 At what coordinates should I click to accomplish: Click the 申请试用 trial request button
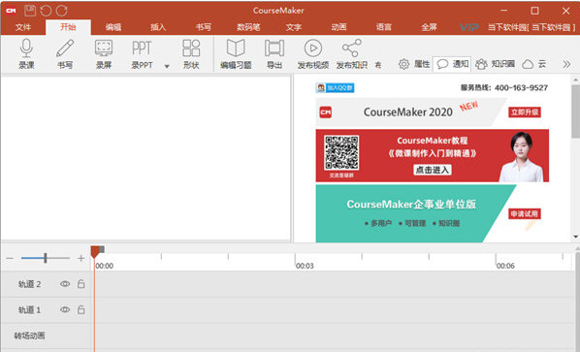525,213
